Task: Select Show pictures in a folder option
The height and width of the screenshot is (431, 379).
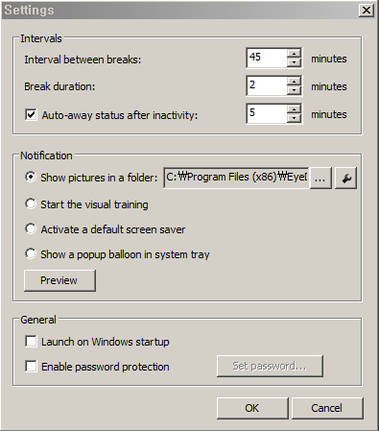Action: click(31, 177)
